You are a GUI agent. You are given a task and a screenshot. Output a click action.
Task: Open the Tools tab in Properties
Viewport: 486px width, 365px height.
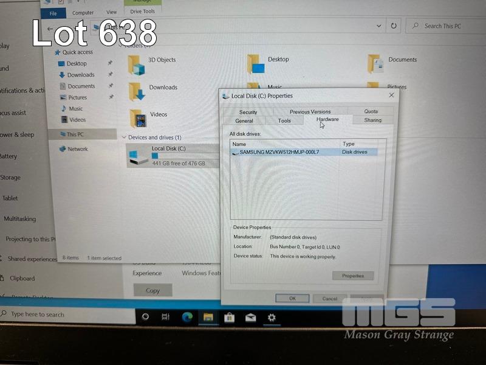click(x=284, y=121)
